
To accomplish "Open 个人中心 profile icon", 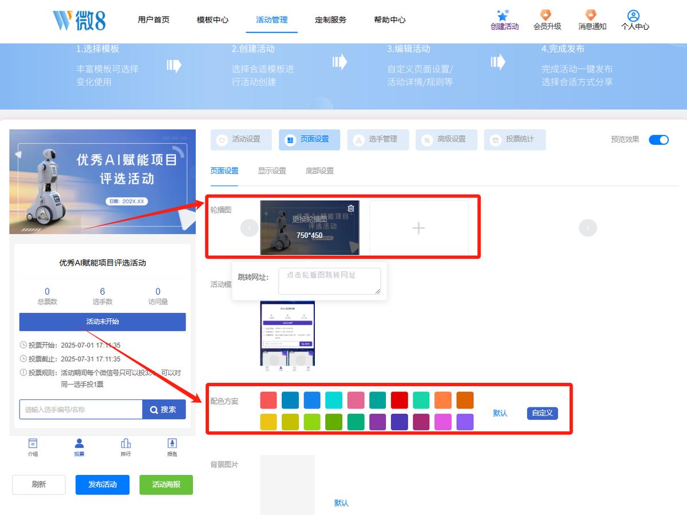I will [633, 15].
